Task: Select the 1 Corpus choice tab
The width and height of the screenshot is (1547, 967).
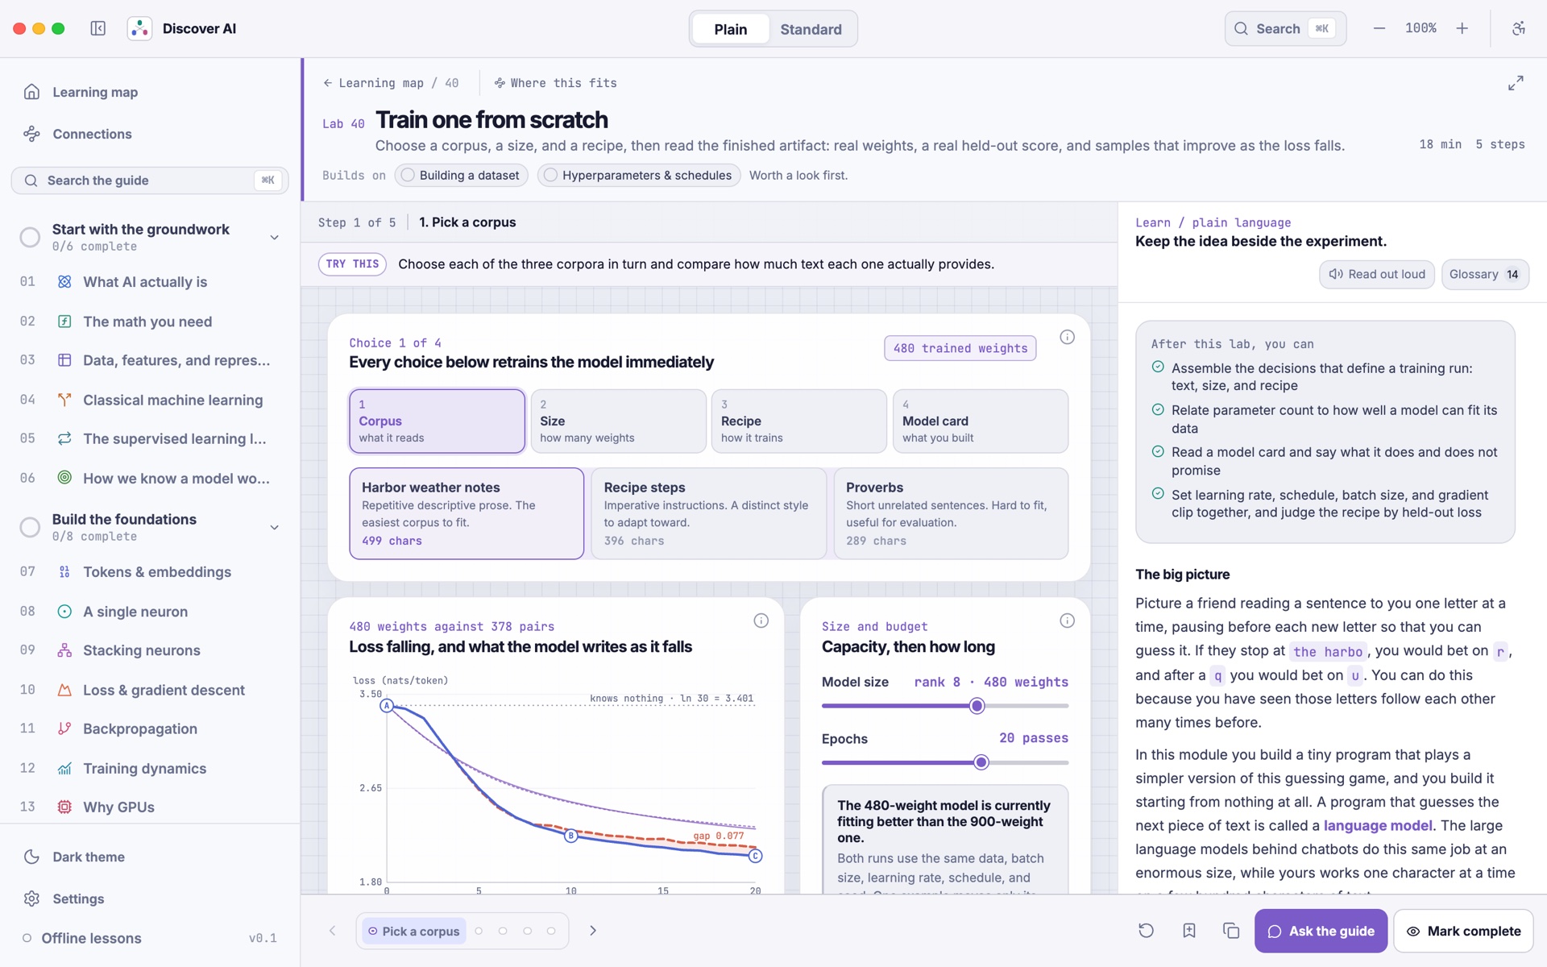Action: (x=438, y=421)
